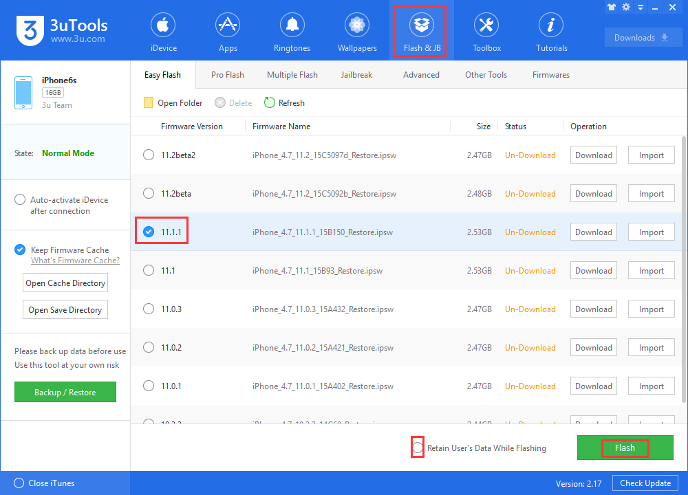The height and width of the screenshot is (495, 688).
Task: Click Open Cache Directory button
Action: [65, 283]
